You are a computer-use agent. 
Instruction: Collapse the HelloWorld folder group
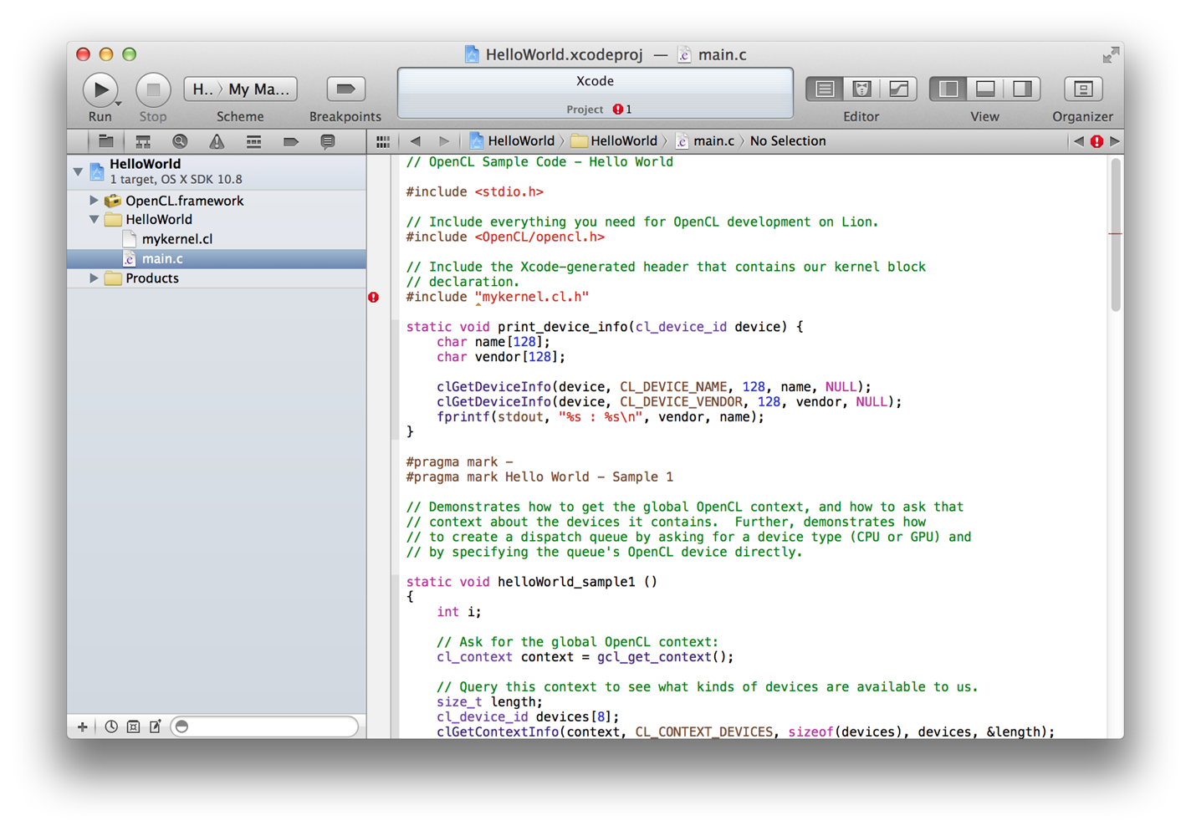coord(94,220)
